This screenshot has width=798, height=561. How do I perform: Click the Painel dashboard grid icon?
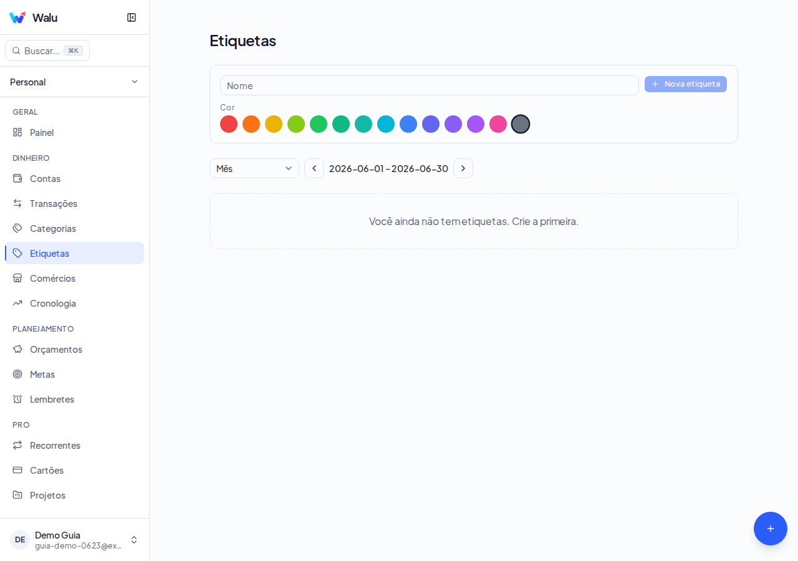click(x=17, y=132)
